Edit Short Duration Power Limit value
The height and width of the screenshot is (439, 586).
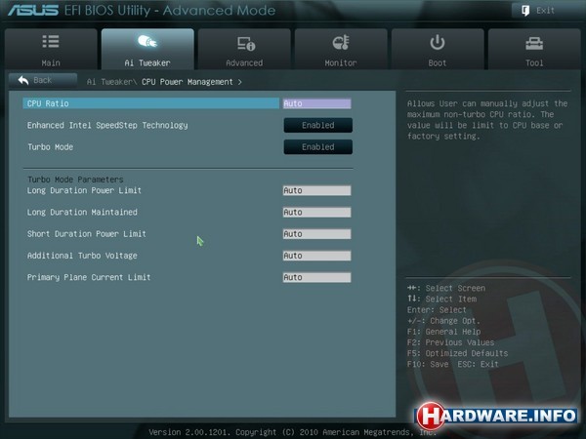pos(316,234)
